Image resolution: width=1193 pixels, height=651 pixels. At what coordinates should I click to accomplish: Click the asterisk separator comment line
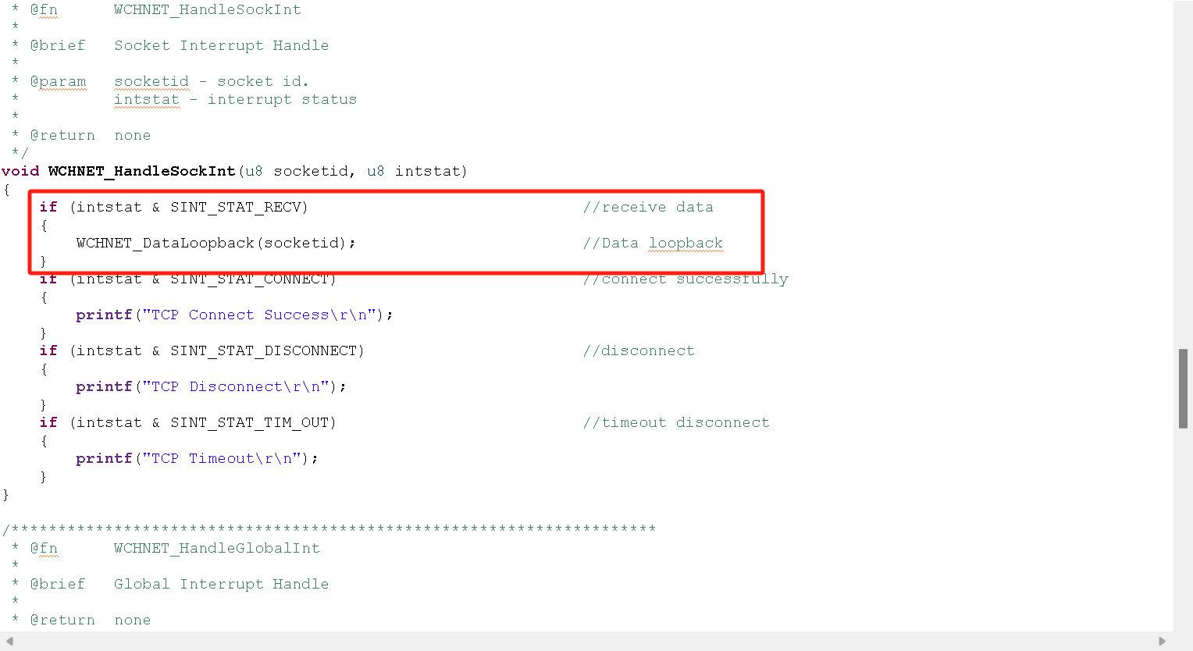[x=329, y=530]
